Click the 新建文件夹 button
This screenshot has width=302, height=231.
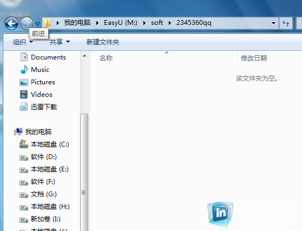[x=103, y=42]
